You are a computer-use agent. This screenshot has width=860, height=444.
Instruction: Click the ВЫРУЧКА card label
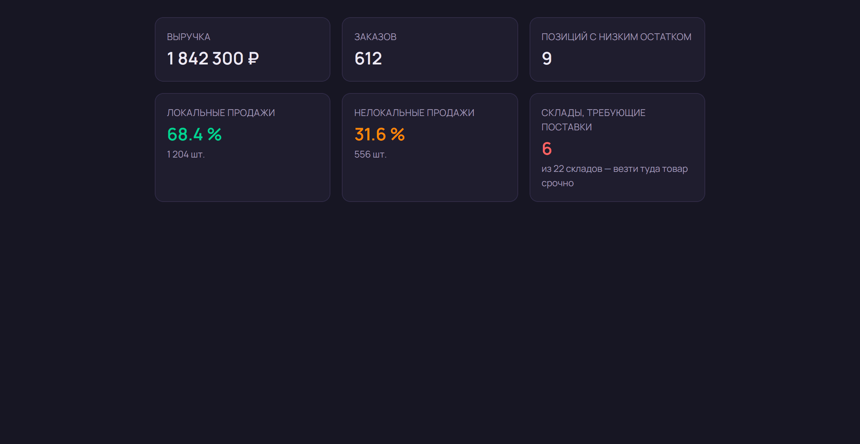click(188, 37)
